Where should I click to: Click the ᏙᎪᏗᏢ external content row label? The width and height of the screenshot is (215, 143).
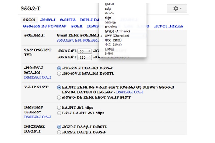[36, 87]
